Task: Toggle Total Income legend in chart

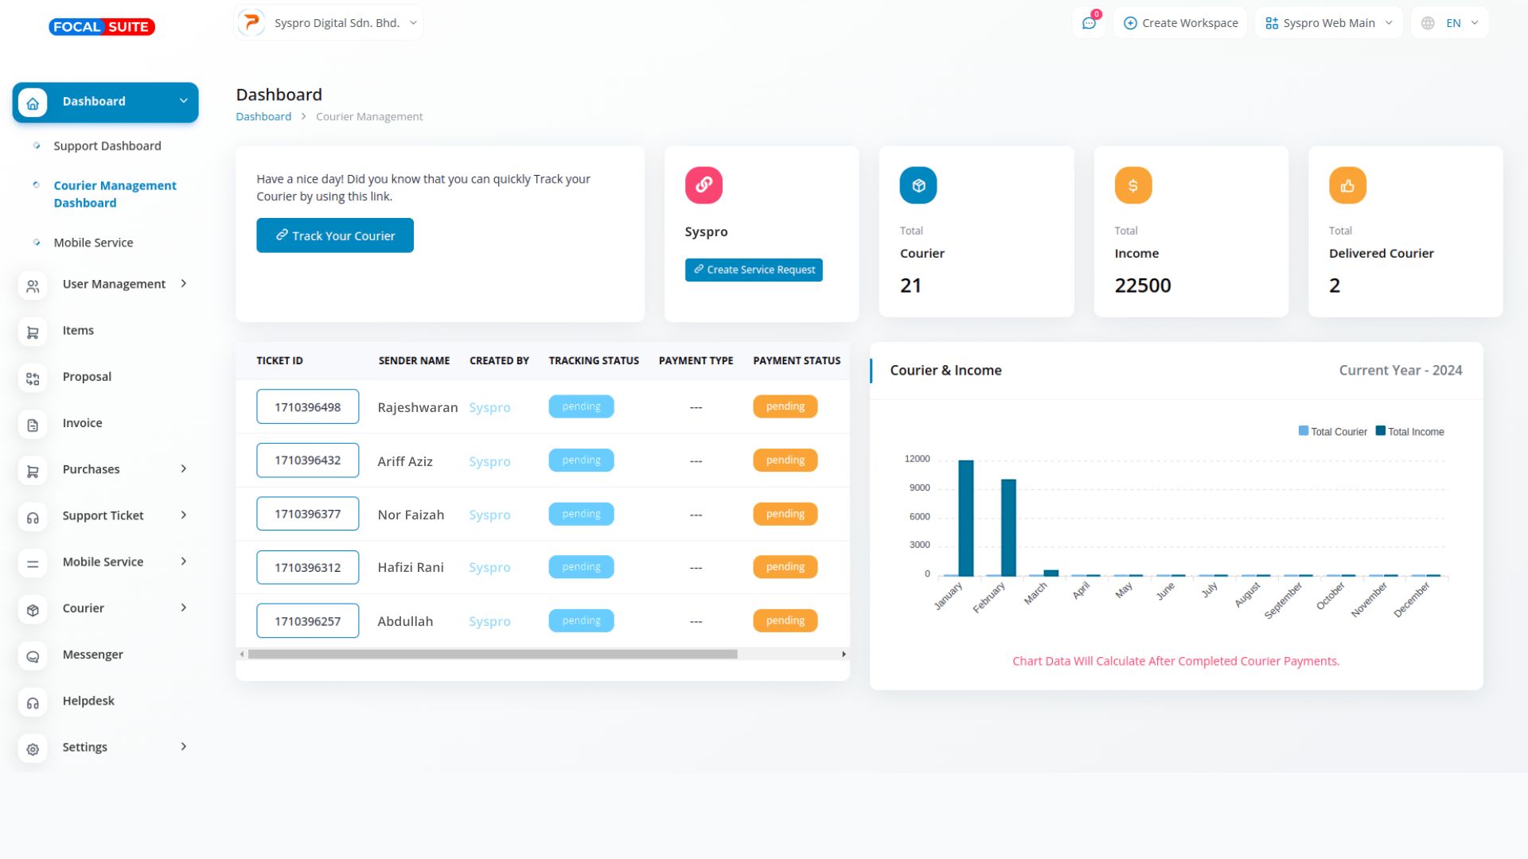Action: click(1409, 432)
